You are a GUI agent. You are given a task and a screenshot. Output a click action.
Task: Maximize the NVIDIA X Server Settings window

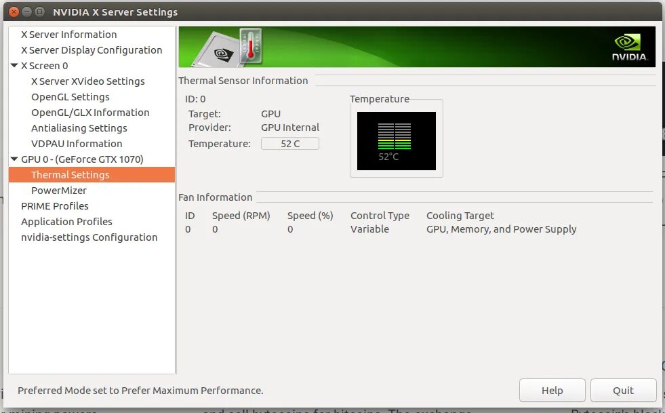click(39, 12)
